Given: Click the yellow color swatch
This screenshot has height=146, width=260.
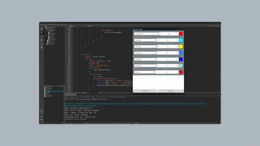Looking at the screenshot, I should pyautogui.click(x=181, y=47).
